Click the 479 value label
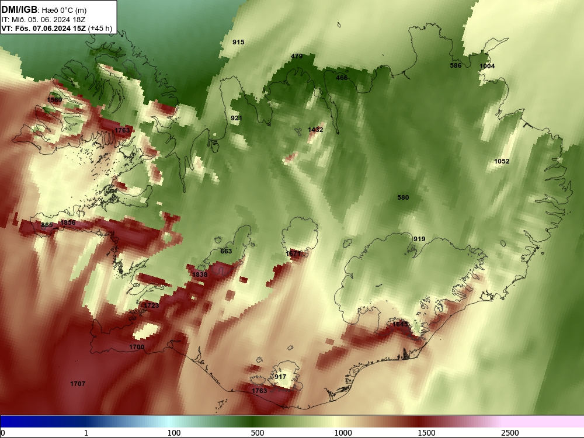Viewport: 584px width, 438px height. click(x=297, y=56)
